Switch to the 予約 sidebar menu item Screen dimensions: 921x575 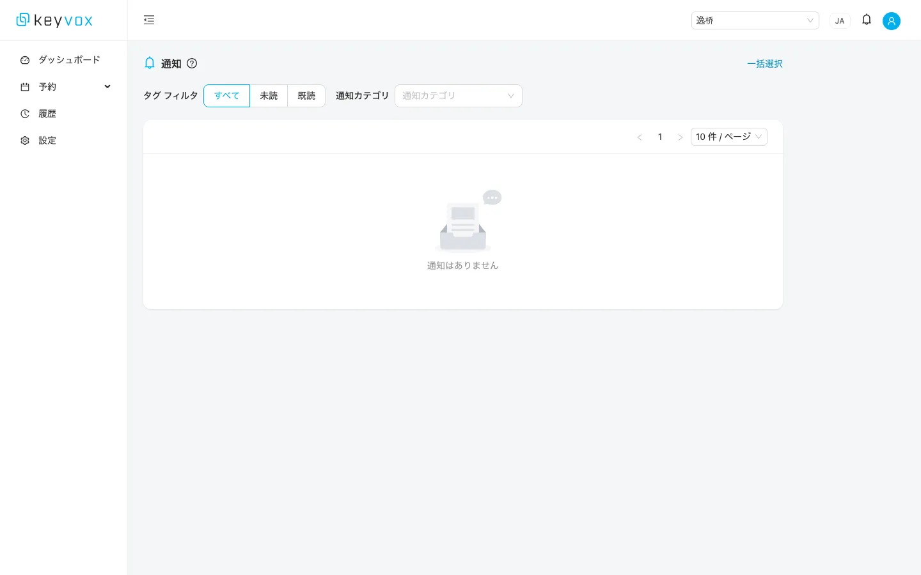click(47, 86)
